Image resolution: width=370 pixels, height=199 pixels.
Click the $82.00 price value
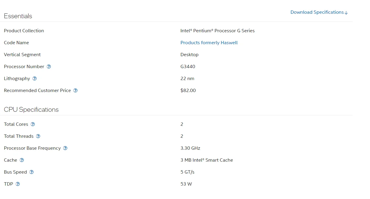(x=188, y=91)
